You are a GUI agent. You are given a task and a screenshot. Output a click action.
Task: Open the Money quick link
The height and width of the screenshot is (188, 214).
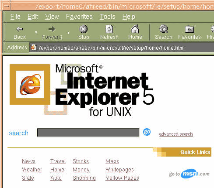(x=81, y=170)
